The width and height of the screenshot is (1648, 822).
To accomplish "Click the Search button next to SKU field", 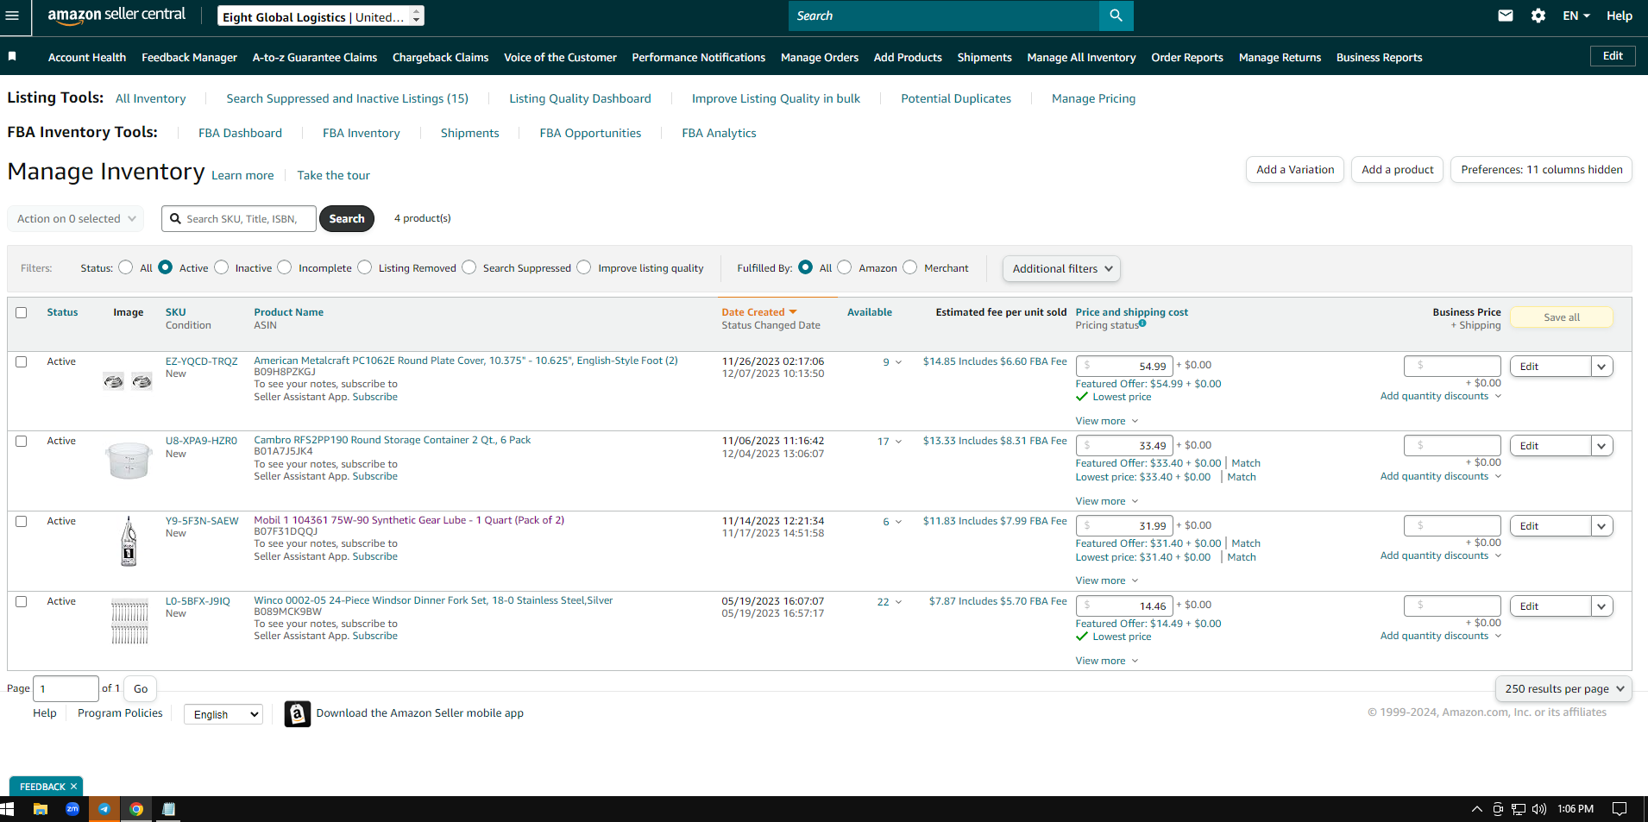I will coord(347,218).
